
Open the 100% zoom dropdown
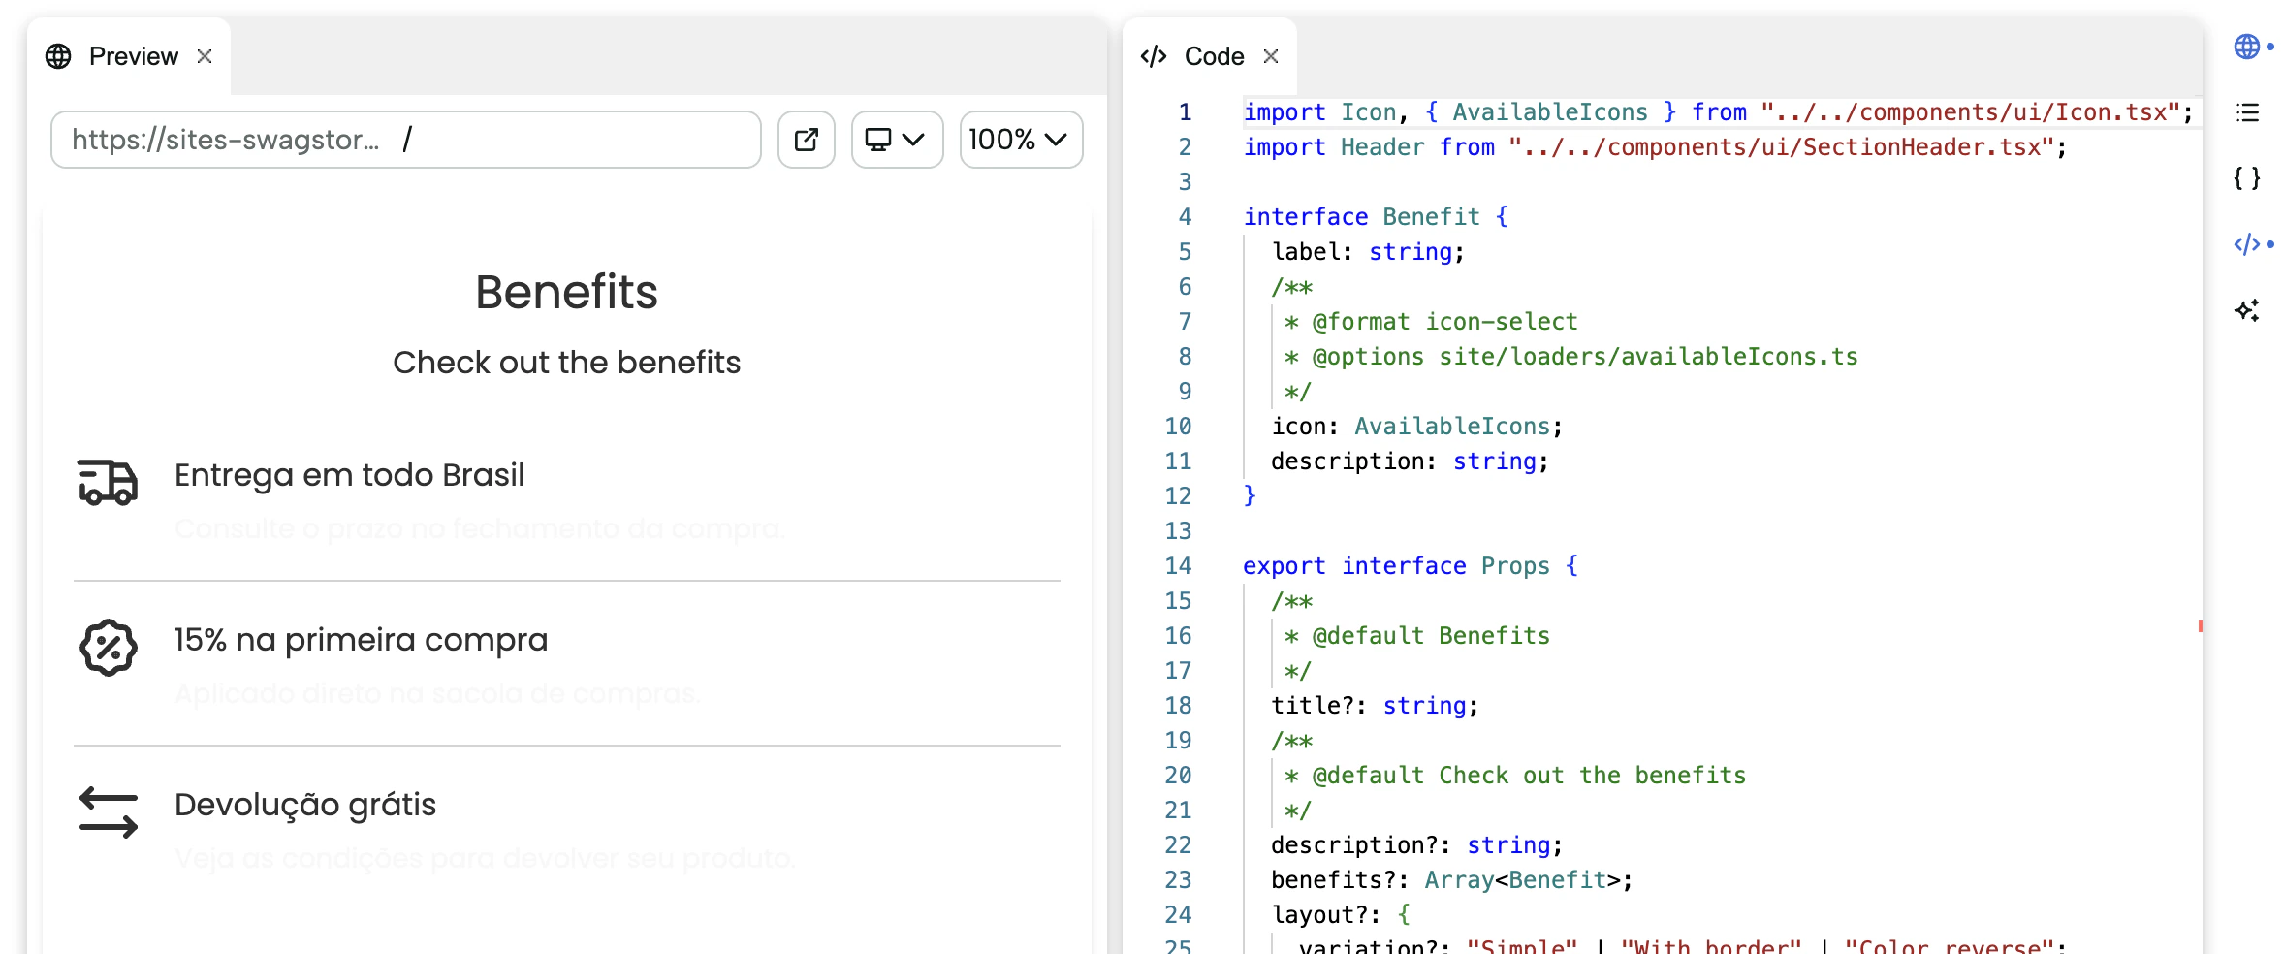pos(1021,140)
